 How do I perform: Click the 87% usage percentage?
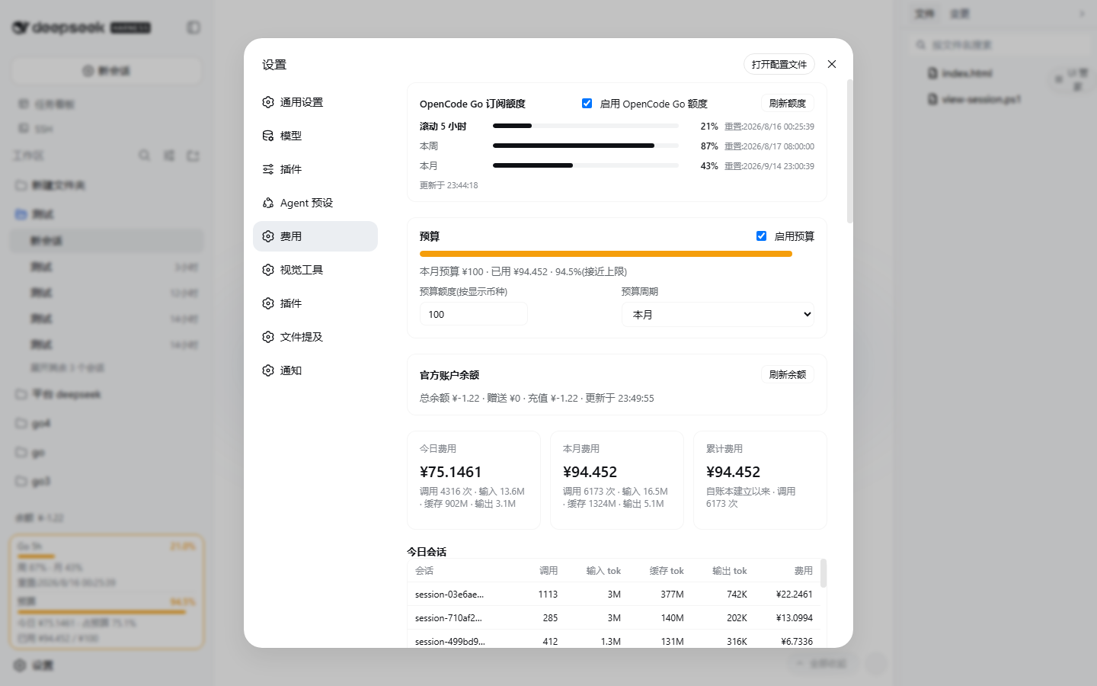[709, 146]
